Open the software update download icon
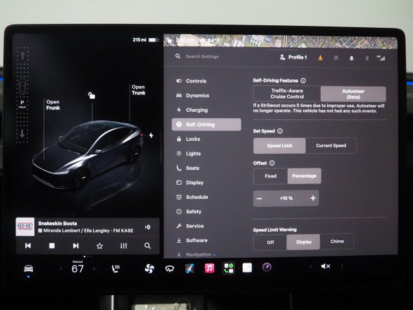Viewport: 413px width, 310px height. tap(320, 57)
